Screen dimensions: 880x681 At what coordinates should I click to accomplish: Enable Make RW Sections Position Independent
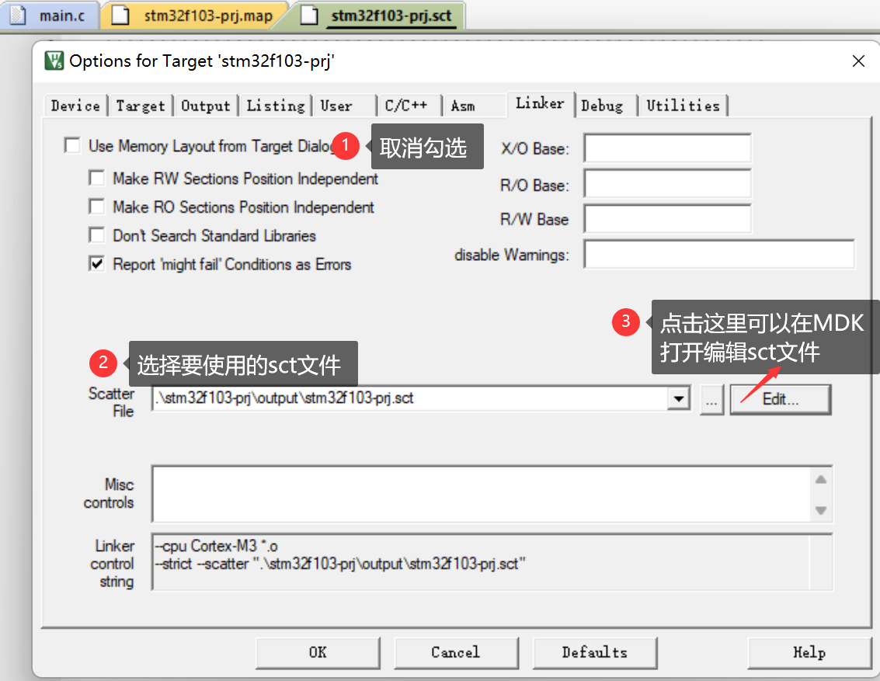tap(97, 179)
